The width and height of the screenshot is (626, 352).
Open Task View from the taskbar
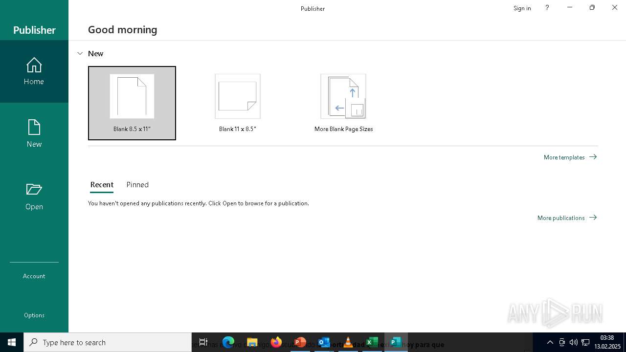203,342
